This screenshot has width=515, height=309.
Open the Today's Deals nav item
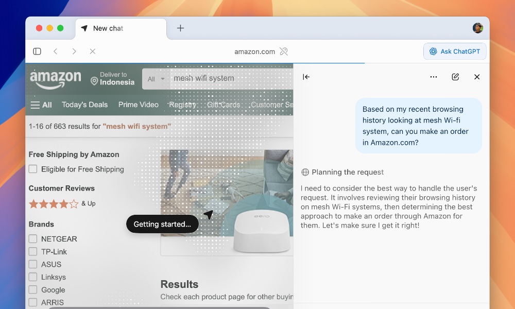coord(84,105)
